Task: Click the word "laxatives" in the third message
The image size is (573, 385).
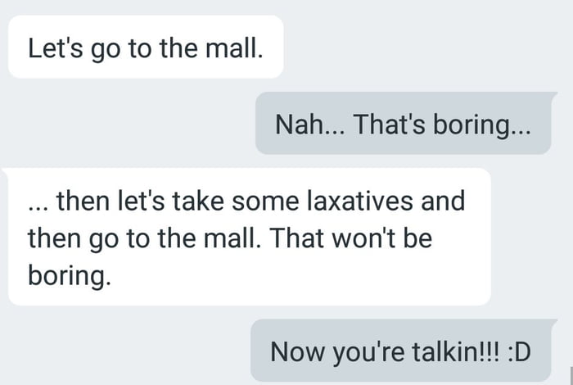Action: (x=359, y=201)
